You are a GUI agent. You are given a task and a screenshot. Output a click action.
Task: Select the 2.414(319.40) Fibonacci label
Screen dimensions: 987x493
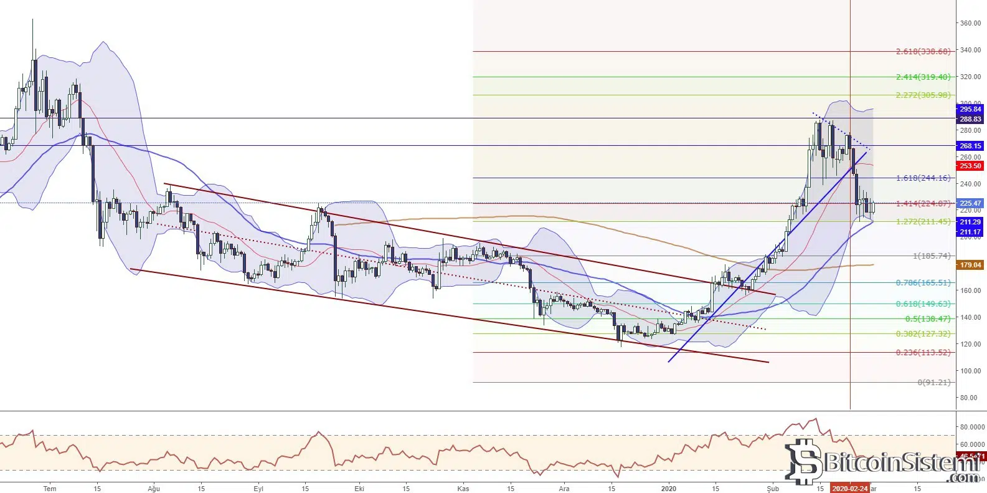pyautogui.click(x=923, y=77)
